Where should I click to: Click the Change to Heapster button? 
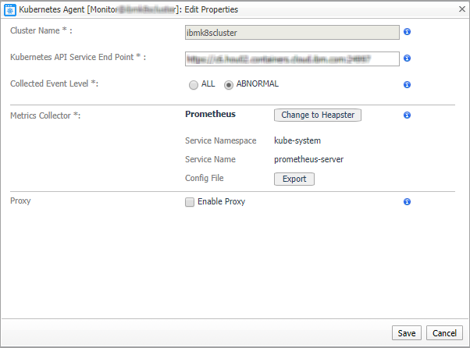click(318, 115)
